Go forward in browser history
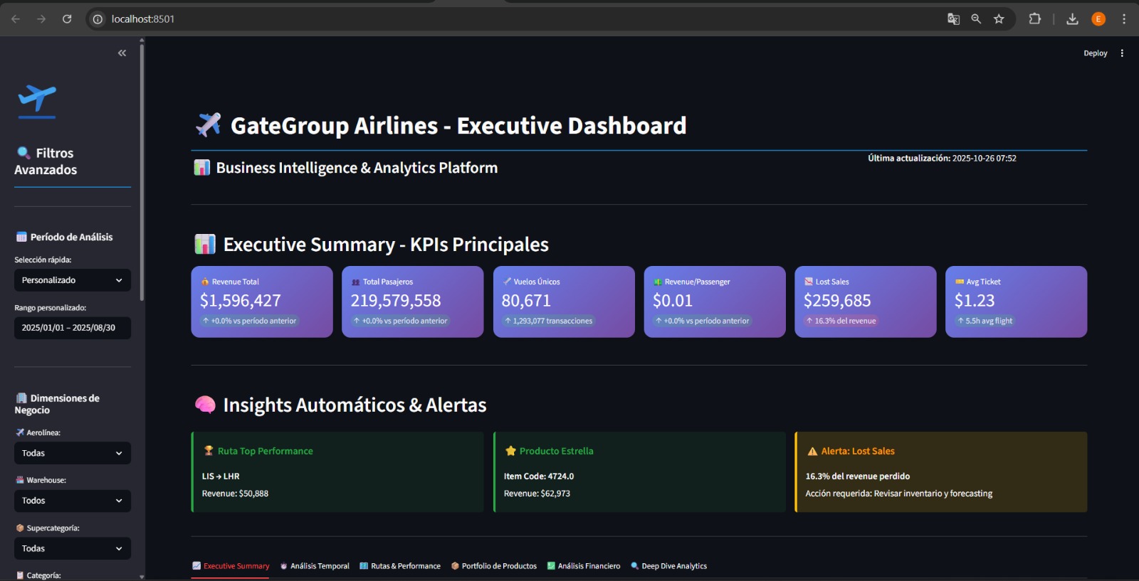The width and height of the screenshot is (1139, 581). pyautogui.click(x=41, y=19)
